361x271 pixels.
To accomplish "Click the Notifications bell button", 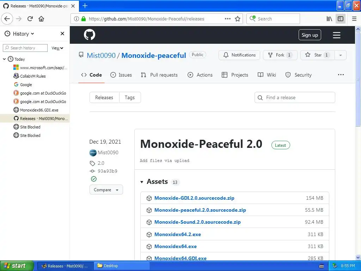I will click(239, 55).
